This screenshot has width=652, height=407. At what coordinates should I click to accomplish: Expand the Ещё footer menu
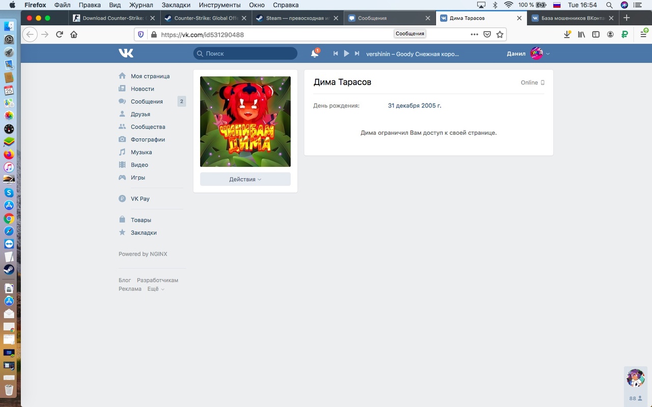point(155,289)
